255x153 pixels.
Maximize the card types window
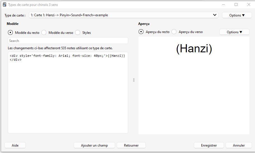[x=236, y=4]
